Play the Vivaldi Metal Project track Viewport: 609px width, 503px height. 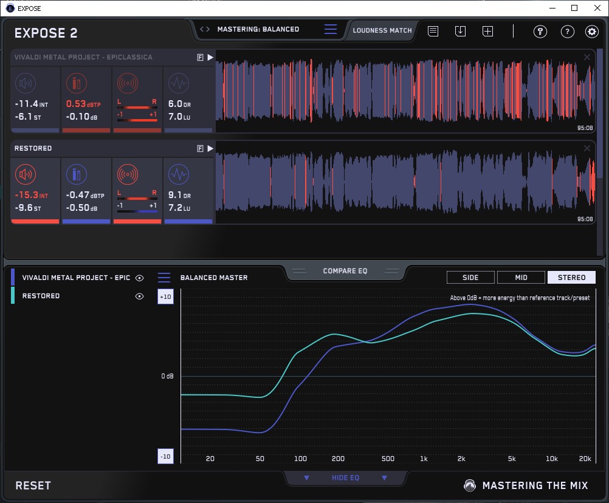pos(210,58)
